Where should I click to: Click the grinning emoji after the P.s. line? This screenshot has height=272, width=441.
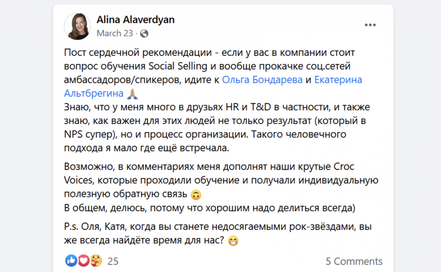[x=233, y=241]
